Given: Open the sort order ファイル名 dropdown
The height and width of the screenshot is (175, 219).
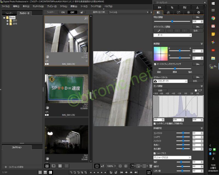Looking at the screenshot, I should pos(128,12).
